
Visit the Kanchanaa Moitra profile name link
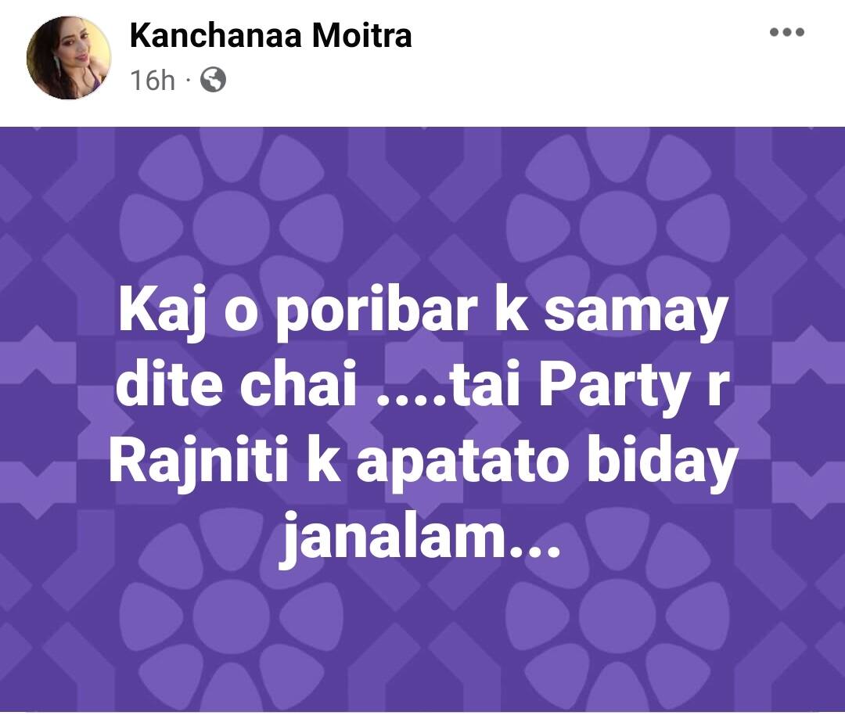click(271, 35)
